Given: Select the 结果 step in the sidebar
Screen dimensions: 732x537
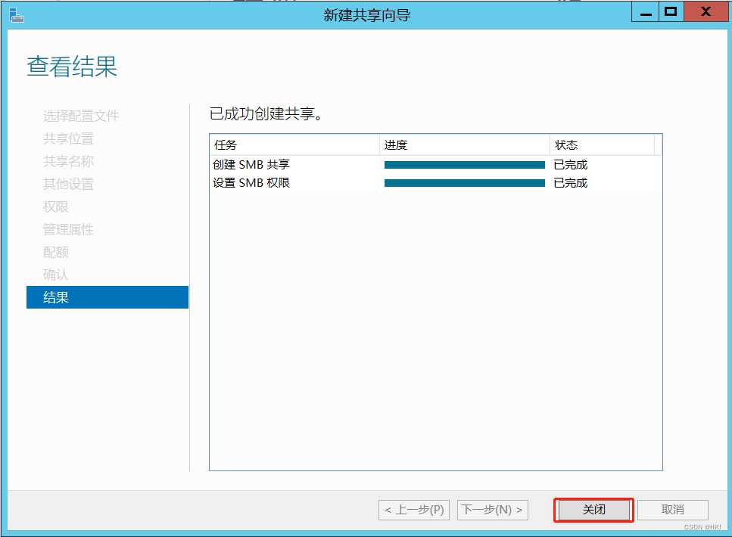Looking at the screenshot, I should (x=107, y=297).
